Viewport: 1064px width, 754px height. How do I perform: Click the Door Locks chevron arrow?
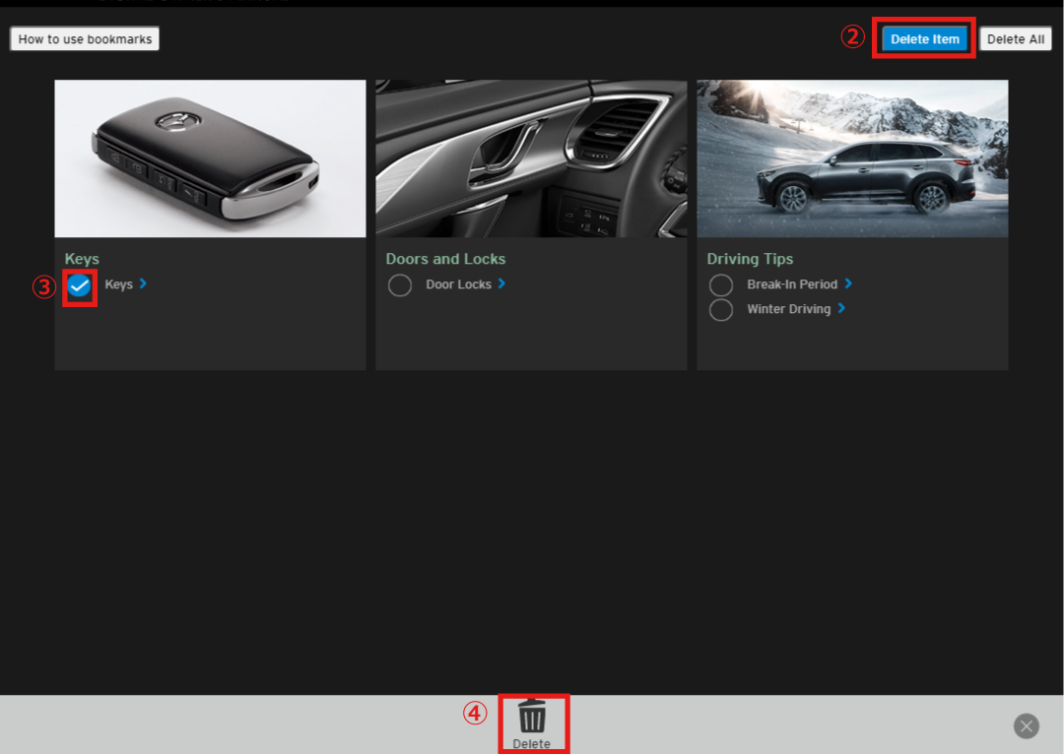click(x=502, y=283)
